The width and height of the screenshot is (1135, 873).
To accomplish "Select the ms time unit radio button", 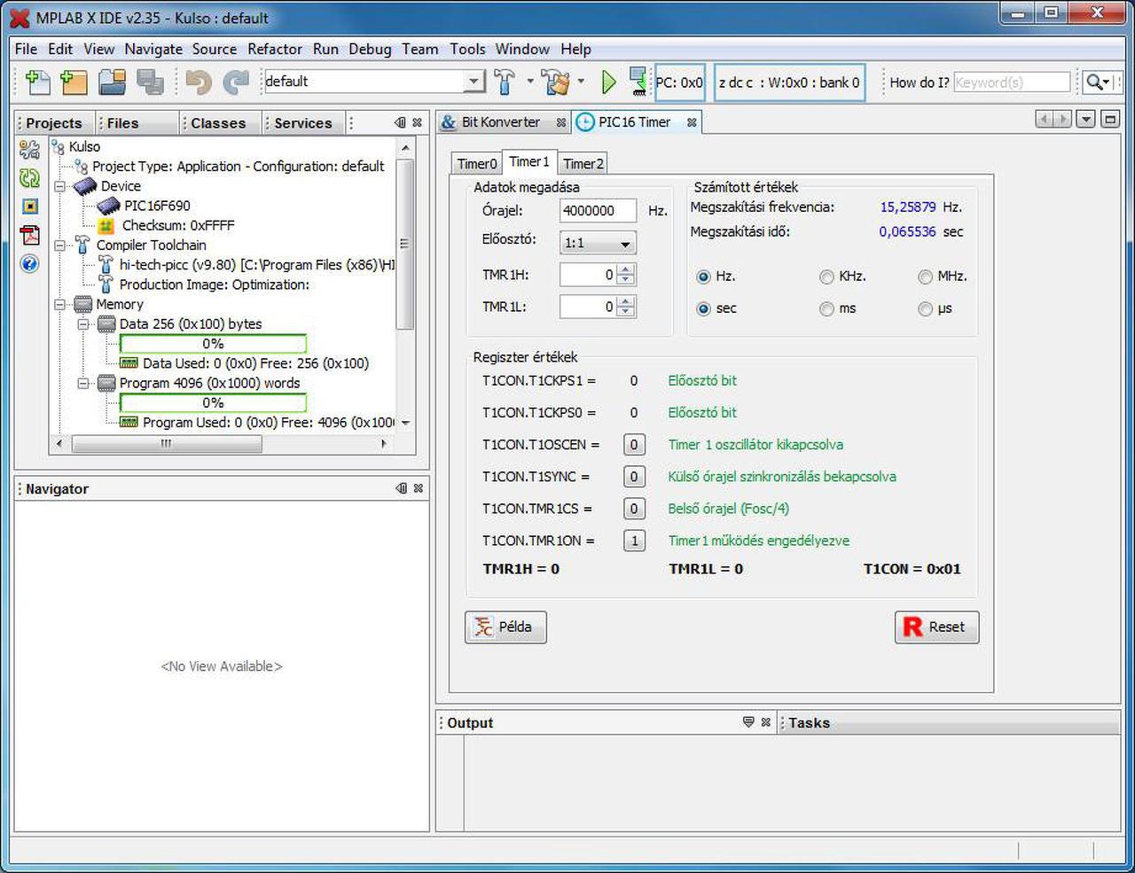I will 826,308.
